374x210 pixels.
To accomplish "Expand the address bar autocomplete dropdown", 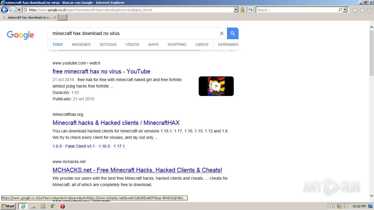I will point(236,10).
